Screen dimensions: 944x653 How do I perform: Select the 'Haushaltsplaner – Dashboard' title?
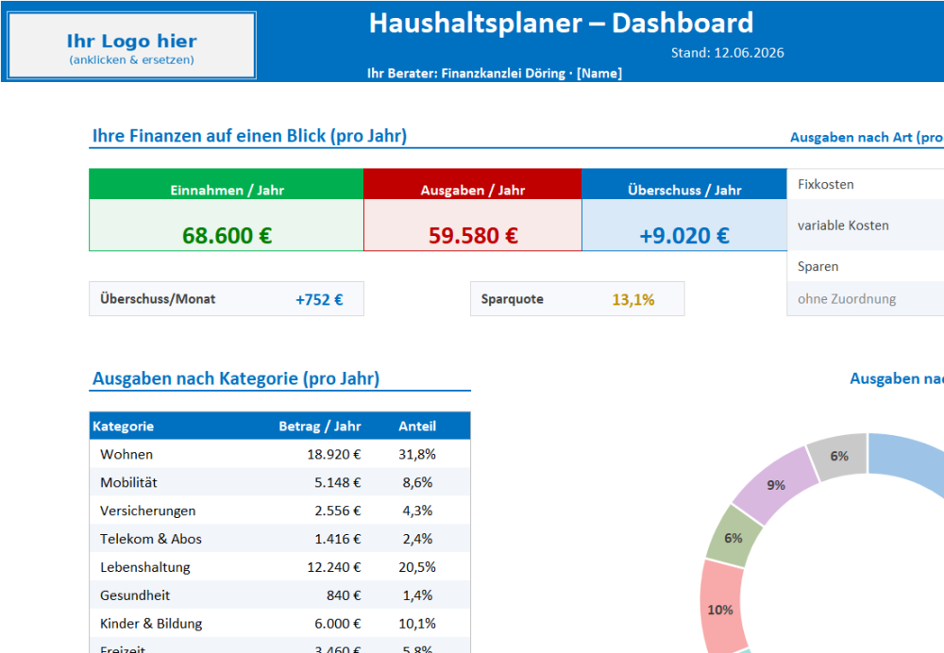point(561,24)
